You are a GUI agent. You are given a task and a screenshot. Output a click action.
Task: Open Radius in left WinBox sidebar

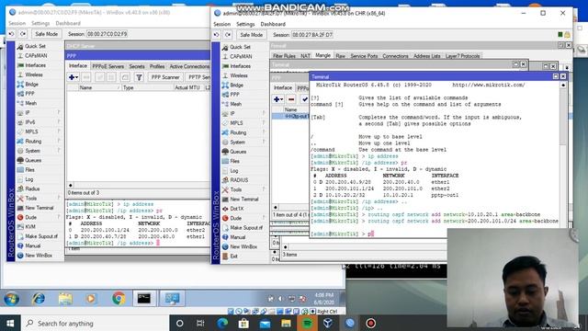pos(32,188)
